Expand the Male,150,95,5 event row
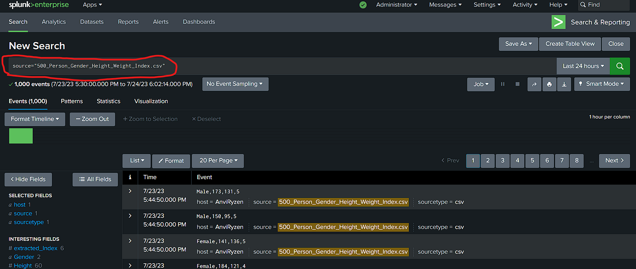636x269 pixels. pos(130,215)
